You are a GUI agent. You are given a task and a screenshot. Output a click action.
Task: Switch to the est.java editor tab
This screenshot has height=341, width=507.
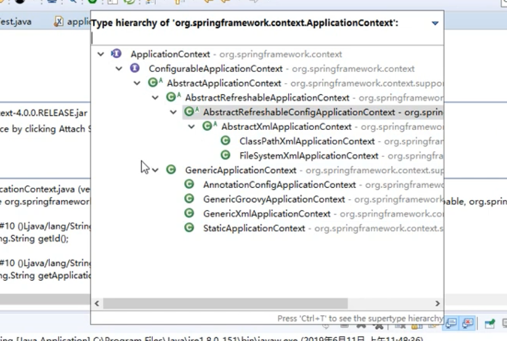(x=16, y=22)
